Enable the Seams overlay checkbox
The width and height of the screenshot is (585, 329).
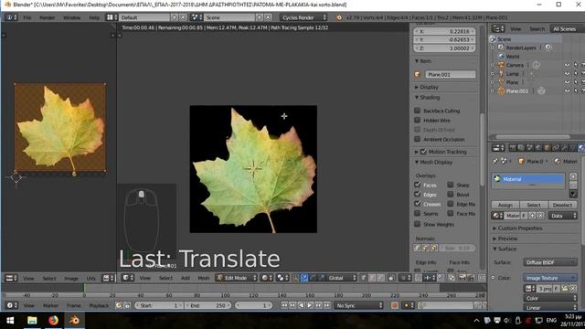418,213
